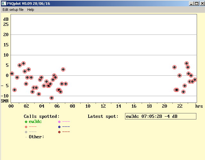Click the 0 dB spot at 22 hrs
This screenshot has height=160, width=205.
click(179, 75)
